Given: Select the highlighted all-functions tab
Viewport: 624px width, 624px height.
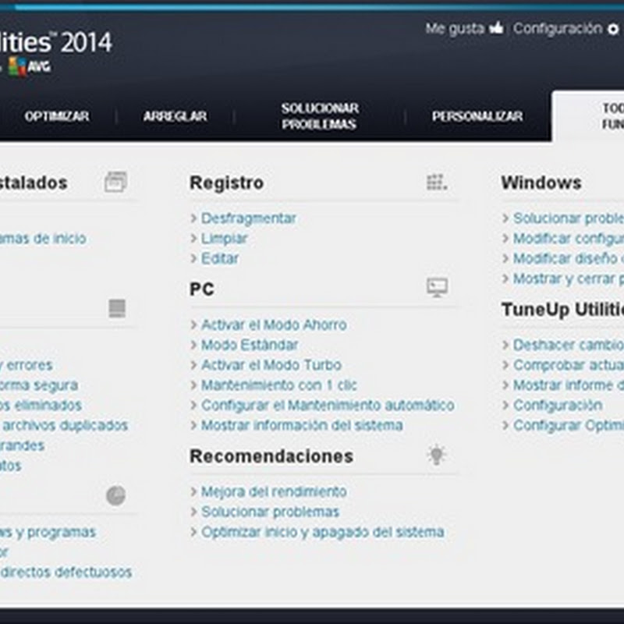Looking at the screenshot, I should [x=588, y=115].
